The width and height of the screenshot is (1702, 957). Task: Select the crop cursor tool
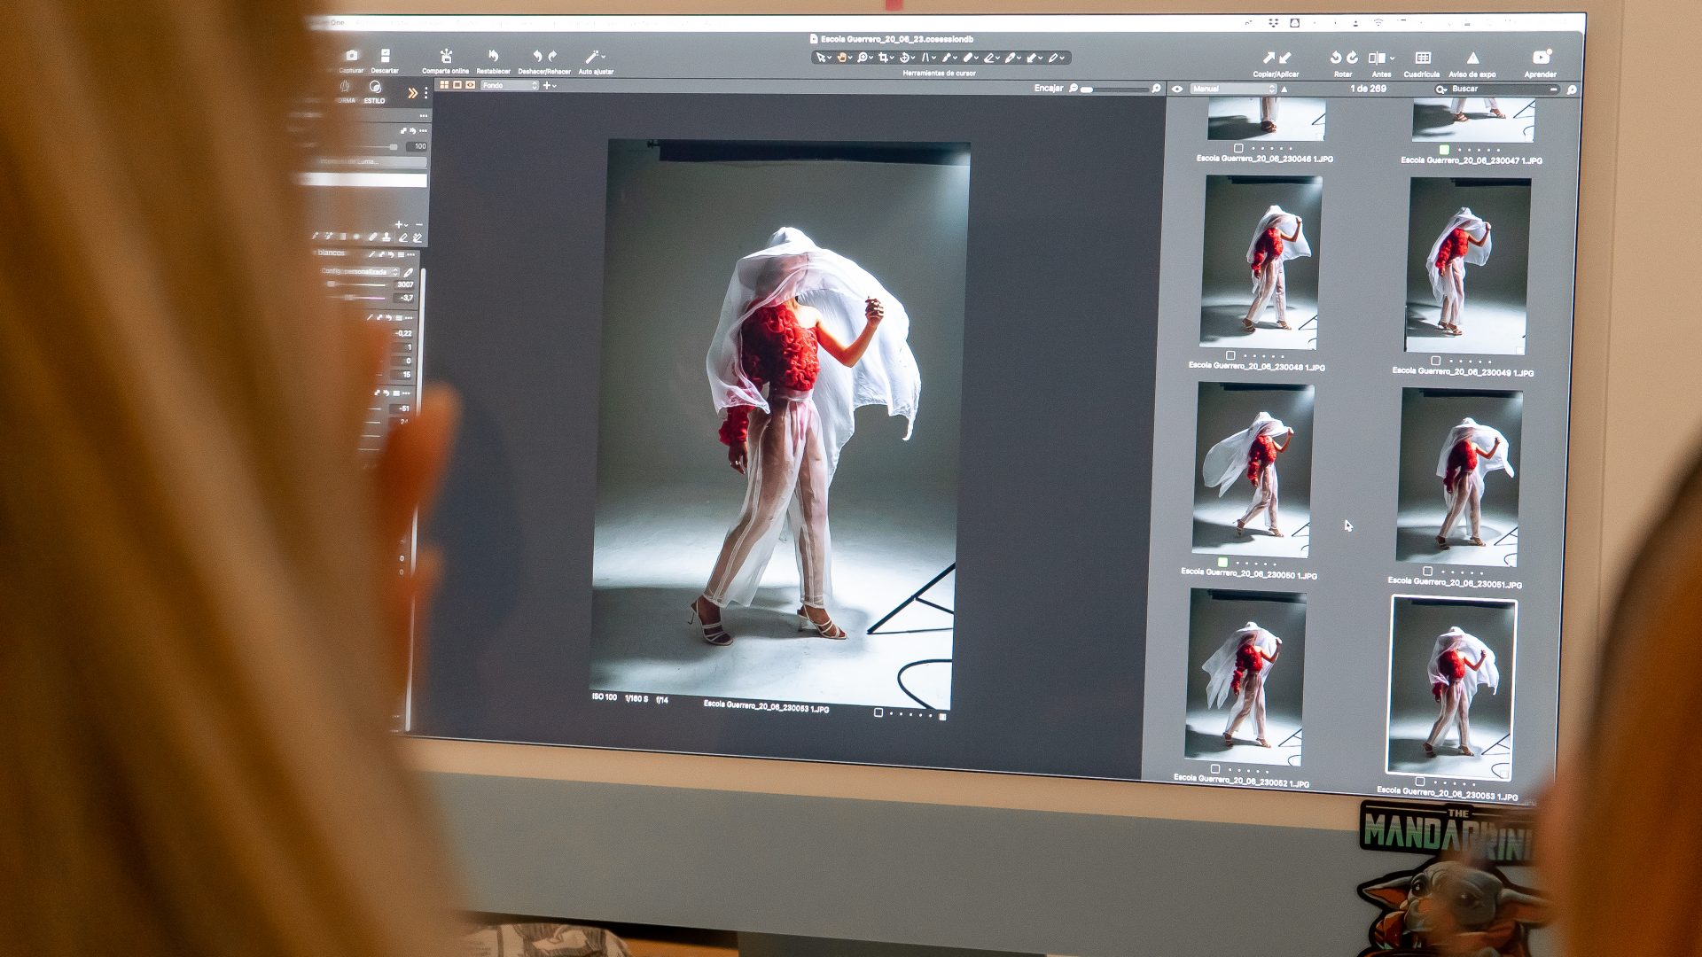[883, 58]
